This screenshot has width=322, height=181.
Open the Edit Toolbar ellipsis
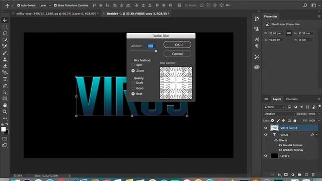pyautogui.click(x=5, y=118)
